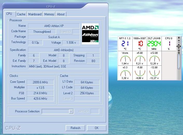Click the Multiplier value 'x 13.5'
This screenshot has width=183, height=135.
coord(40,88)
